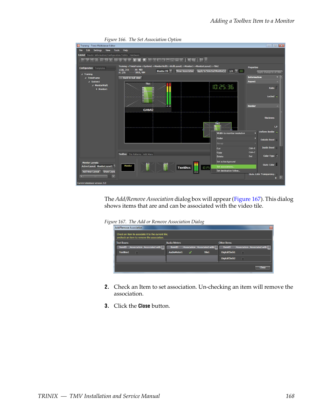This screenshot has width=323, height=419.
Task: Click Close in Add/Remove Association dialog
Action: (263, 267)
